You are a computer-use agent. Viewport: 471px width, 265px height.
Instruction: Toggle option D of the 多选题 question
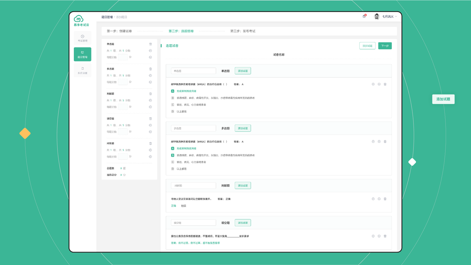pos(173,169)
